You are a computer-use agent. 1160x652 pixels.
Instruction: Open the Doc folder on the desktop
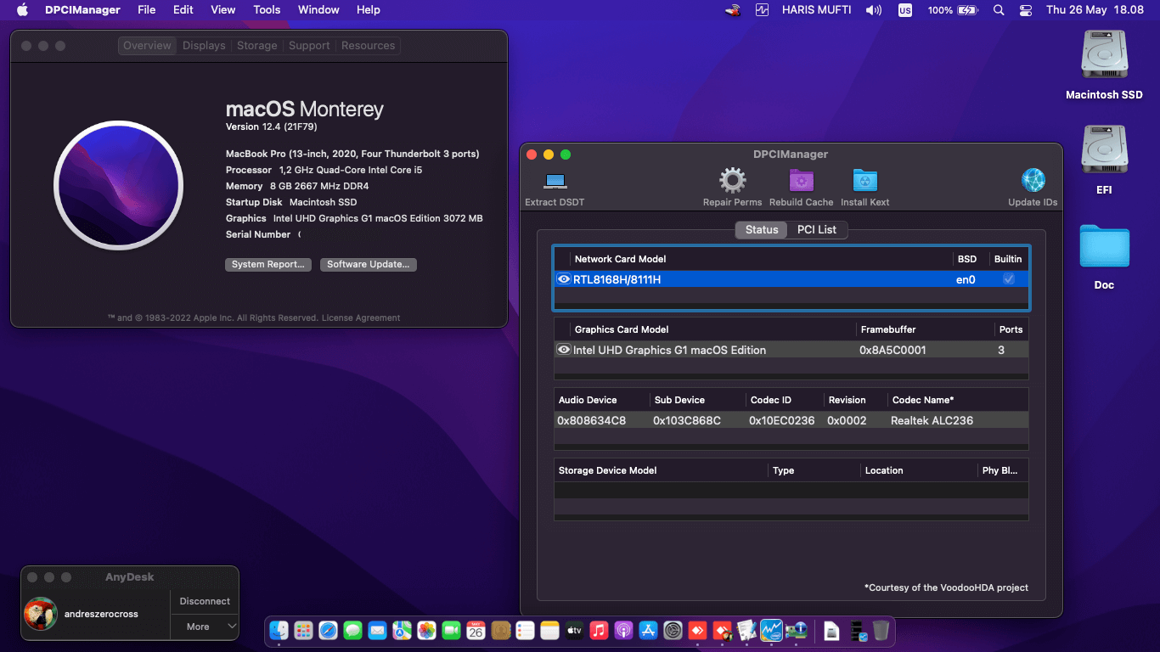1104,247
